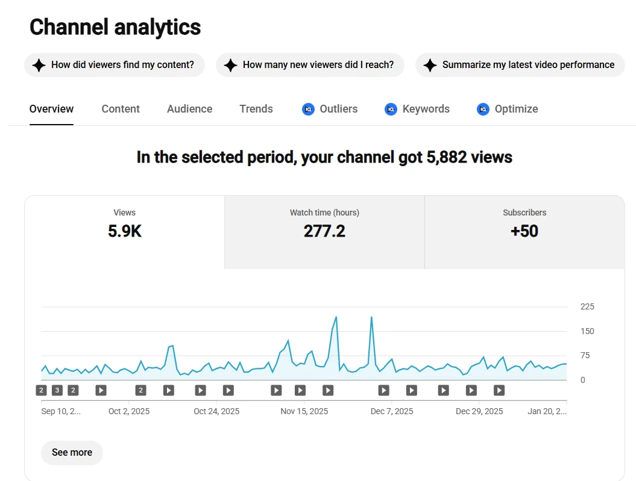Click the play marker just after Oct 24, 2025
The image size is (636, 481).
pos(228,390)
